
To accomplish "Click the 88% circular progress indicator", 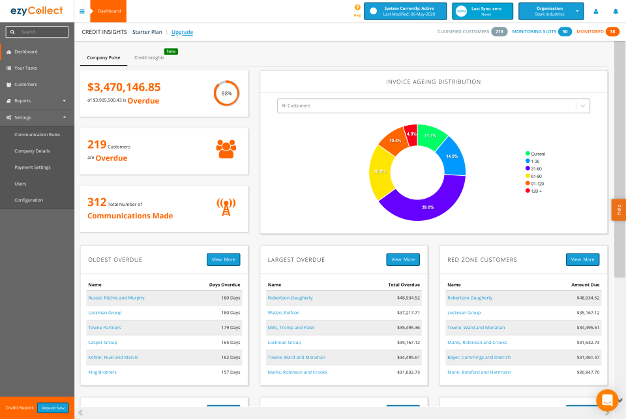I will [x=226, y=93].
